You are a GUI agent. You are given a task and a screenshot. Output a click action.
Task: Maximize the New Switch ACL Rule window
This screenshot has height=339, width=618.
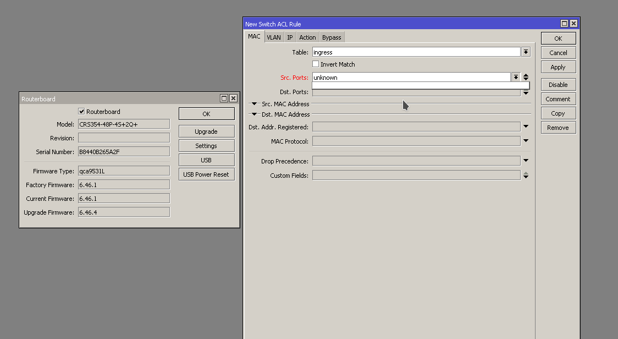coord(565,24)
